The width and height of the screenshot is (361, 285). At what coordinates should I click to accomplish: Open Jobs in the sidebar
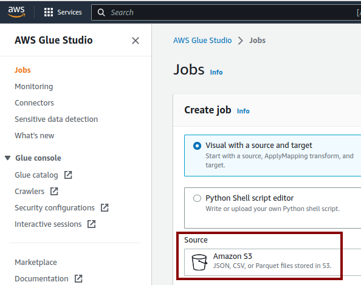pyautogui.click(x=22, y=70)
